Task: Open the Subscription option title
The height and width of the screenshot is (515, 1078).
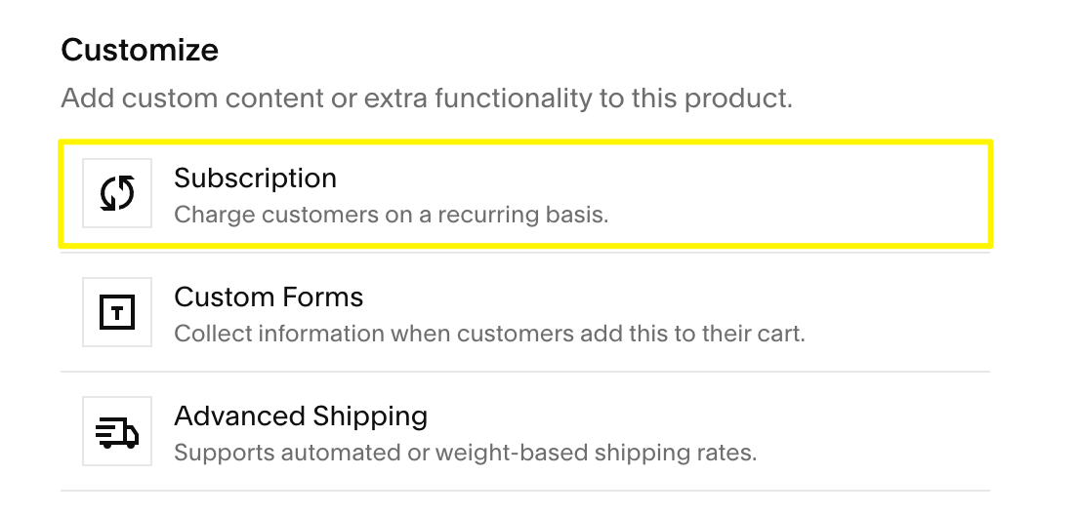Action: pyautogui.click(x=255, y=178)
